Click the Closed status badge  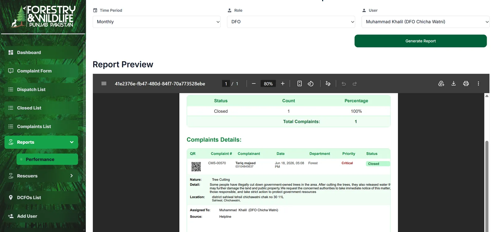pyautogui.click(x=378, y=164)
